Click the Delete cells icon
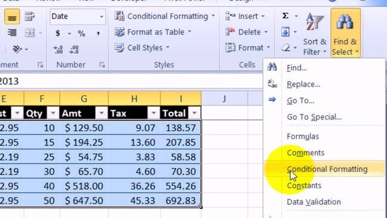This screenshot has height=218, width=387. point(230,32)
